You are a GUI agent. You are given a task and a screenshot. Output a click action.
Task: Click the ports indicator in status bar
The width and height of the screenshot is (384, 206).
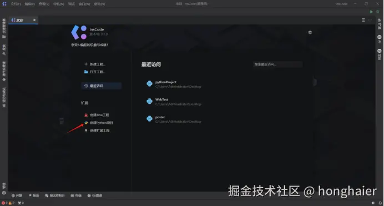[21, 203]
